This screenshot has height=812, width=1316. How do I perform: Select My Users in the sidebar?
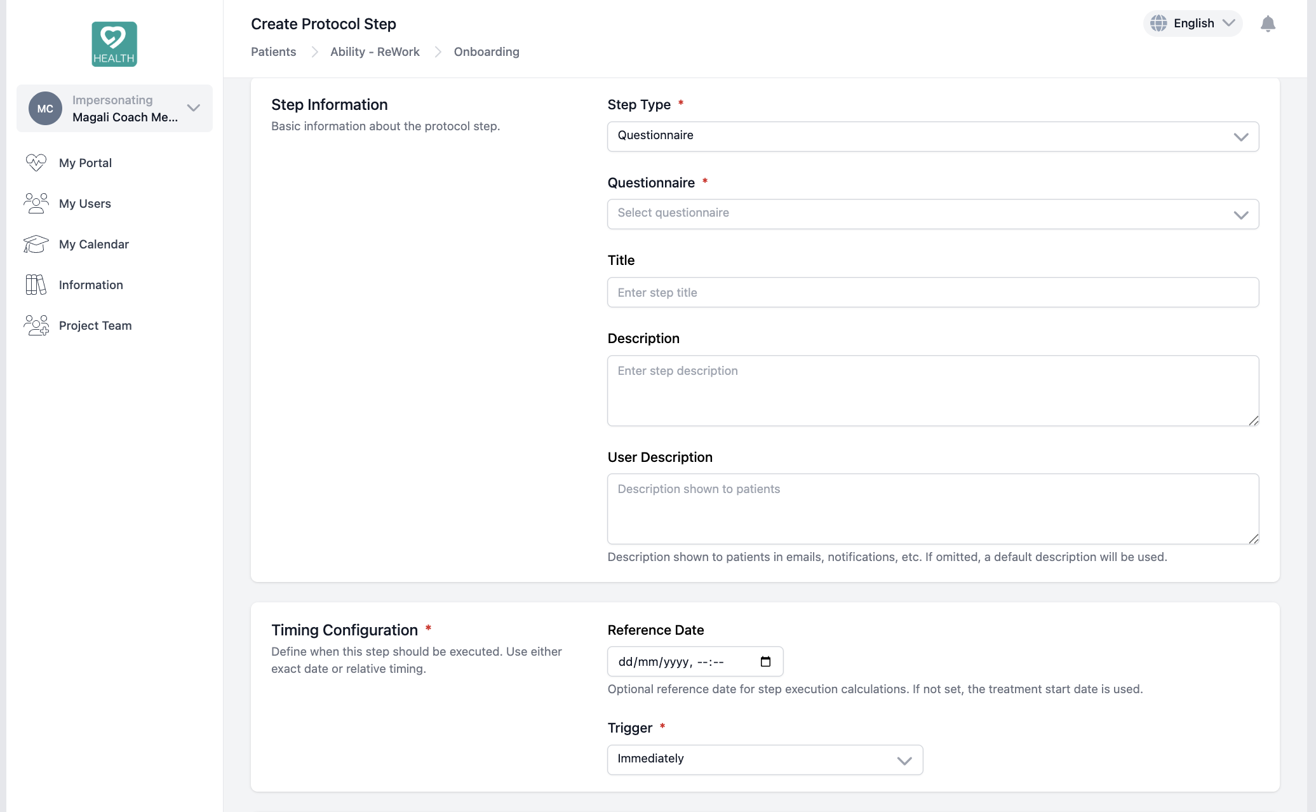(84, 203)
